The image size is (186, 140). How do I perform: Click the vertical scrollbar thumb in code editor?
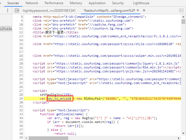coord(183,21)
